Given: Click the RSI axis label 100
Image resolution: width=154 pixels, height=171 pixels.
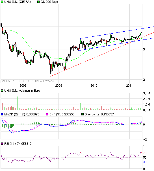Looking at the screenshot, I should (x=146, y=146).
